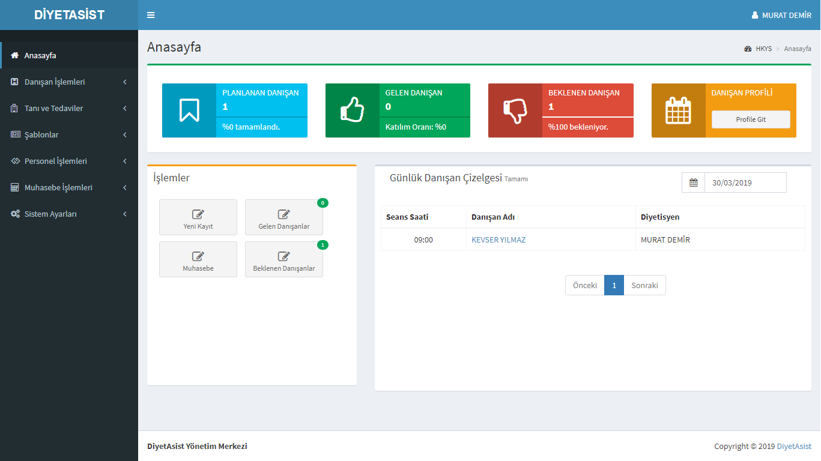This screenshot has height=461, width=821.
Task: Click 'DiyetAsist Yönetim Merkezi' footer text
Action: [197, 446]
